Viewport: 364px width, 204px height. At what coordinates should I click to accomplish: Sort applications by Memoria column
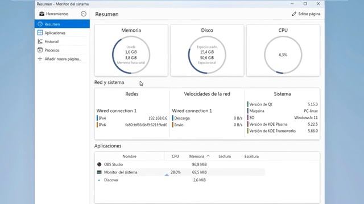(197, 156)
